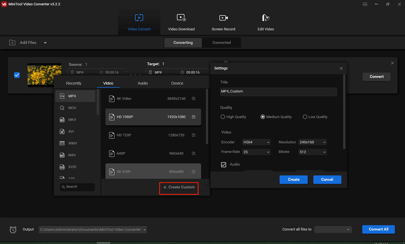The height and width of the screenshot is (244, 405).
Task: Click the resolution presets scrollbar
Action: tap(207, 117)
